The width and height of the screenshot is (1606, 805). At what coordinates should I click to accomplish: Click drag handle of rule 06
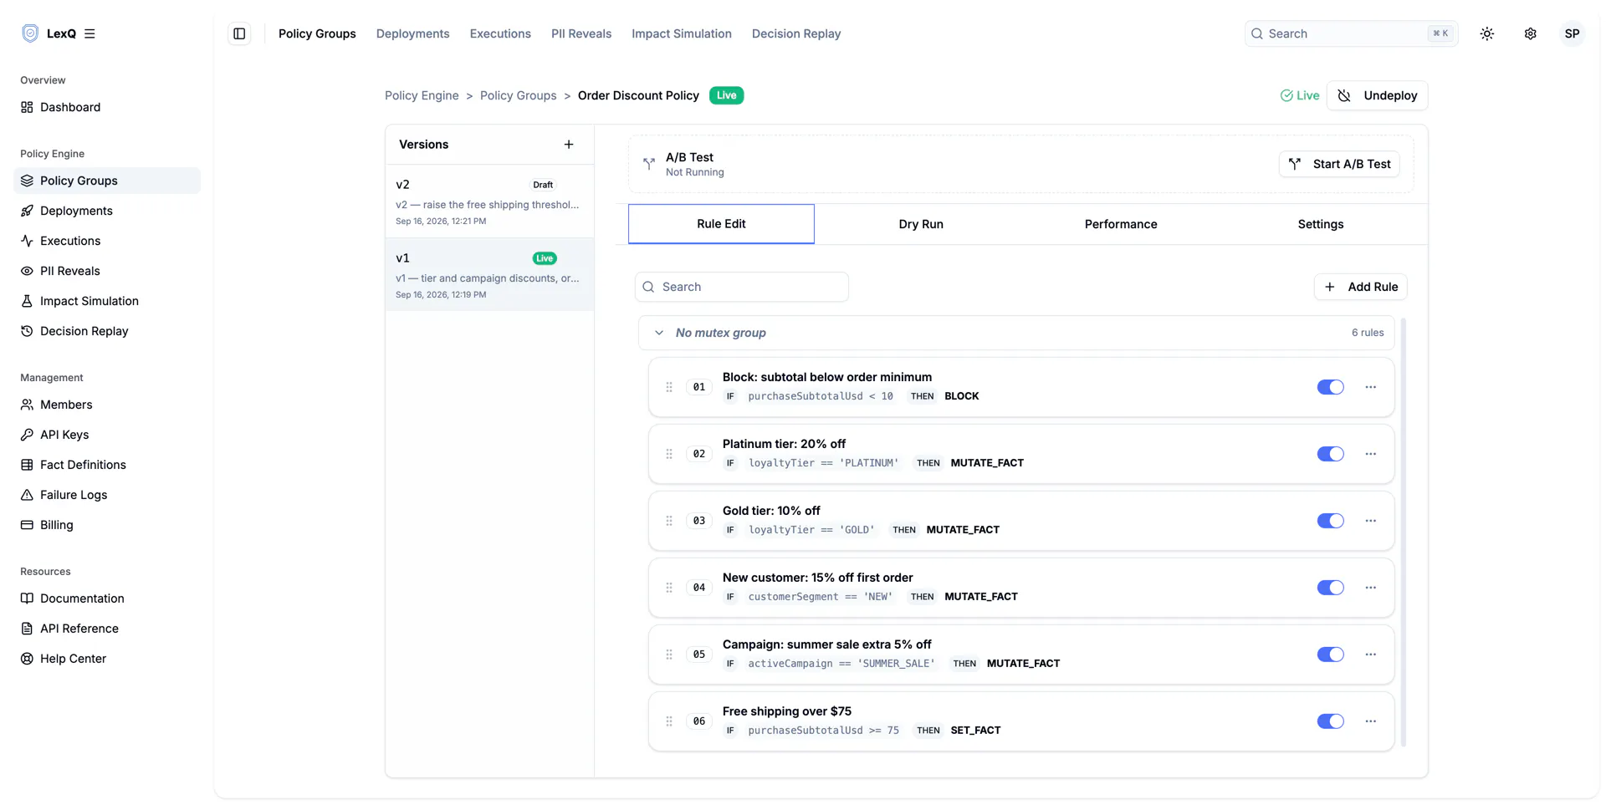(669, 721)
